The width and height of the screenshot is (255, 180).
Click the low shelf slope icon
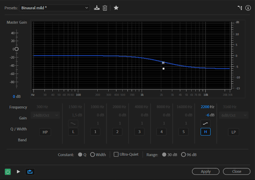73,123
